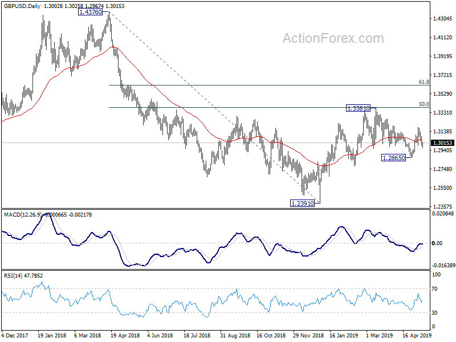Click the GBPUSD,Daily chart title

[22, 6]
